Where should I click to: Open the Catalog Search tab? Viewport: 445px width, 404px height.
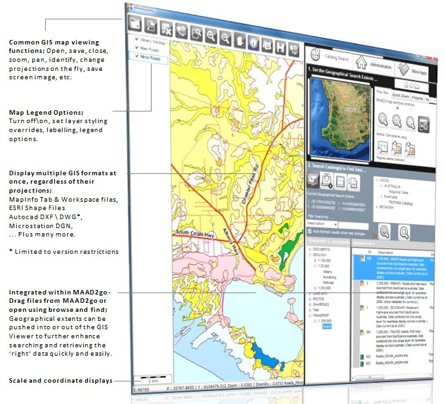pyautogui.click(x=330, y=56)
